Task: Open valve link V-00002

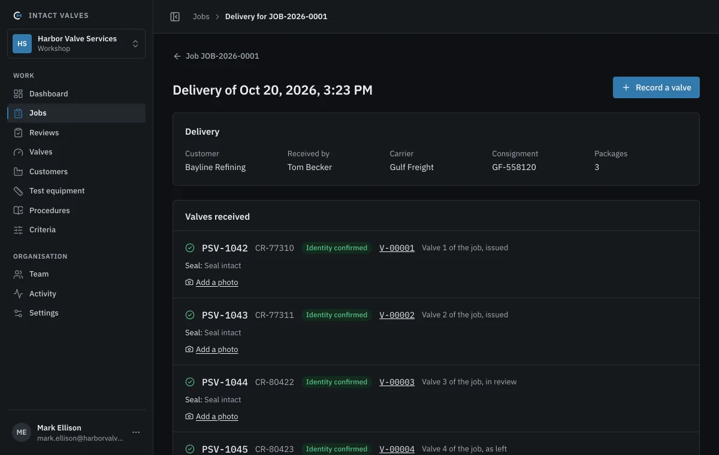Action: (x=397, y=315)
